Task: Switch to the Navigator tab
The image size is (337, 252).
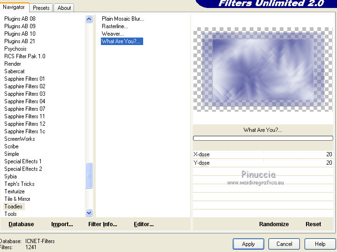Action: click(x=14, y=7)
